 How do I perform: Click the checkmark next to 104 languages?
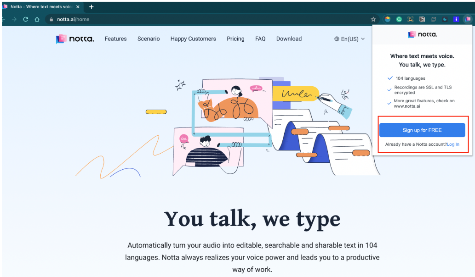click(x=389, y=78)
